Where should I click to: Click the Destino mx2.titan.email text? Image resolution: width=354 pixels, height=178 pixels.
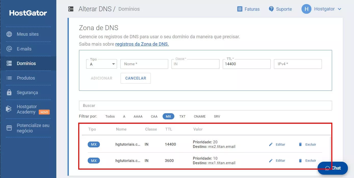(x=214, y=147)
